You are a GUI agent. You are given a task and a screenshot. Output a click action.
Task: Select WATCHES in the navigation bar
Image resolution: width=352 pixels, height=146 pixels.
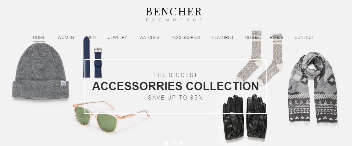(x=149, y=37)
